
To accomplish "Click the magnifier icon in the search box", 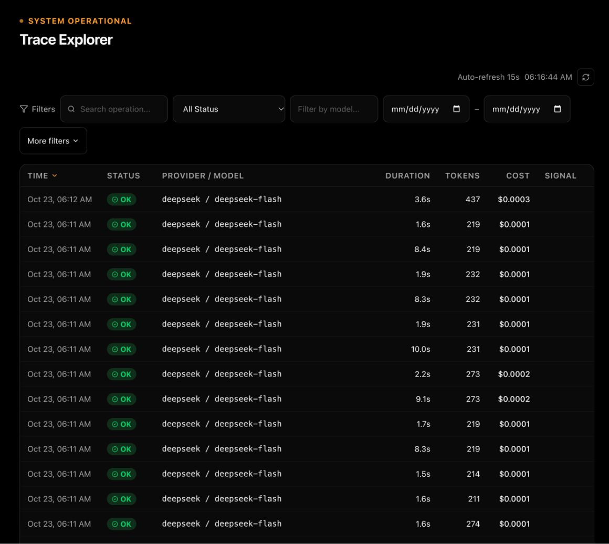I will (x=71, y=109).
